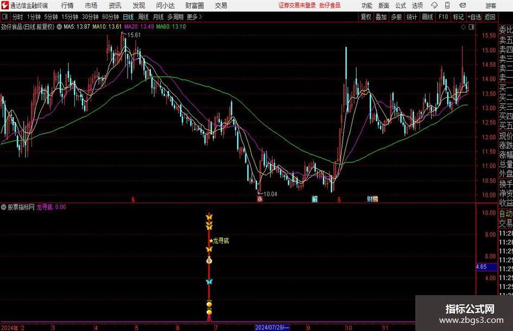Click the 财 marker under the chart
Image resolution: width=513 pixels, height=331 pixels.
369,198
